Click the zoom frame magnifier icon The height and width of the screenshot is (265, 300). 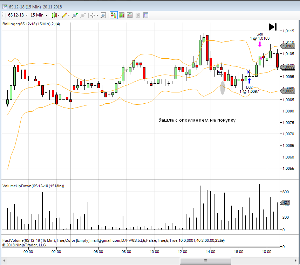coord(103,15)
